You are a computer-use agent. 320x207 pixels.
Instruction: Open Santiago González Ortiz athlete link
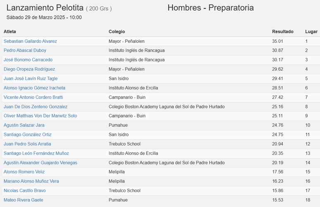pos(28,135)
